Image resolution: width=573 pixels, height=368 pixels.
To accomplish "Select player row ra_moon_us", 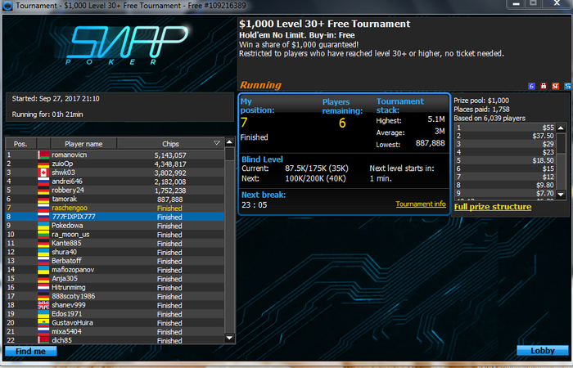I will (x=115, y=235).
